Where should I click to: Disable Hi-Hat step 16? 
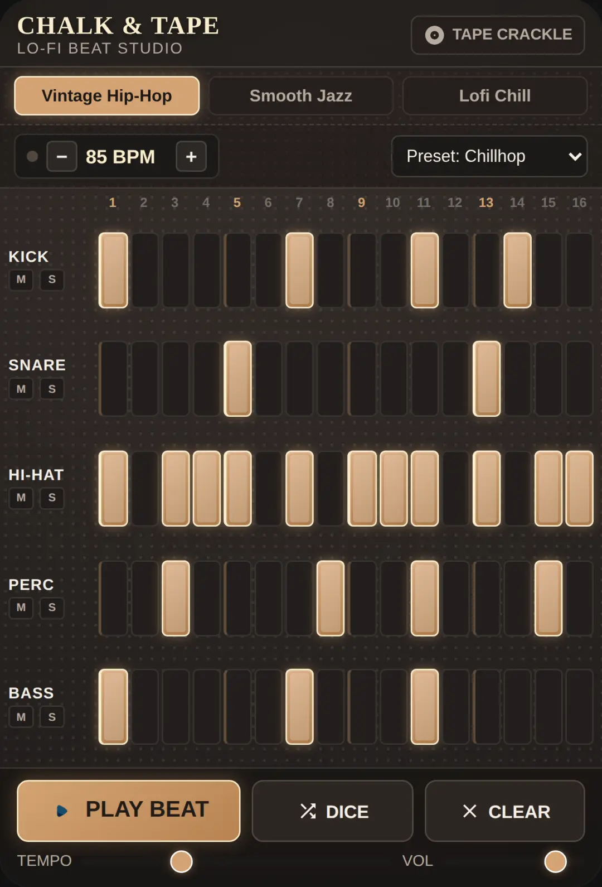click(580, 489)
